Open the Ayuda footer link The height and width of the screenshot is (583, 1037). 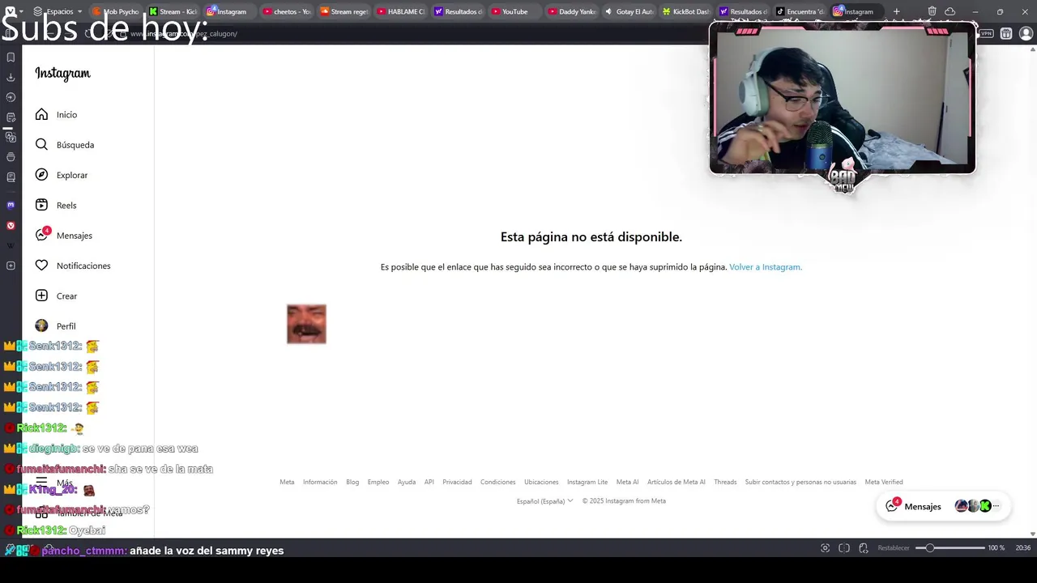(407, 482)
